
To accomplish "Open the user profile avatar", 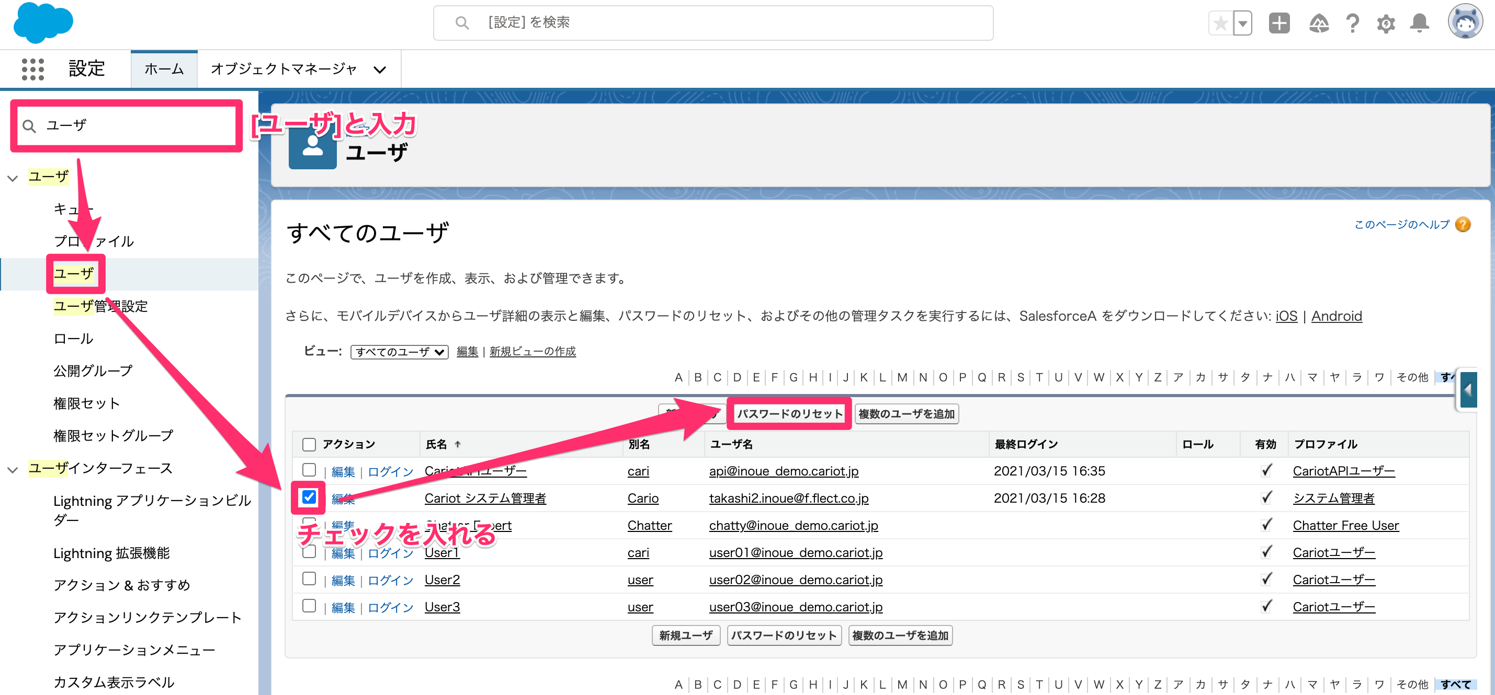I will (1465, 22).
